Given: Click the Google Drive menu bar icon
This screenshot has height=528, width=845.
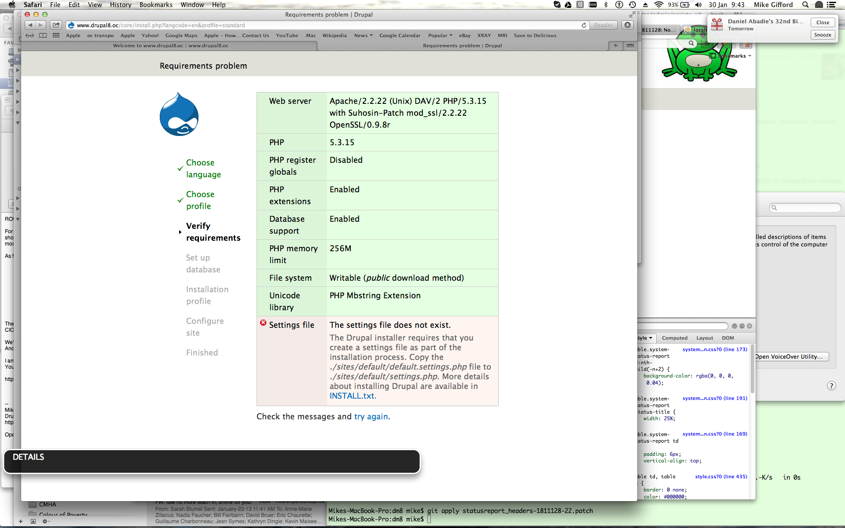Looking at the screenshot, I should click(568, 5).
